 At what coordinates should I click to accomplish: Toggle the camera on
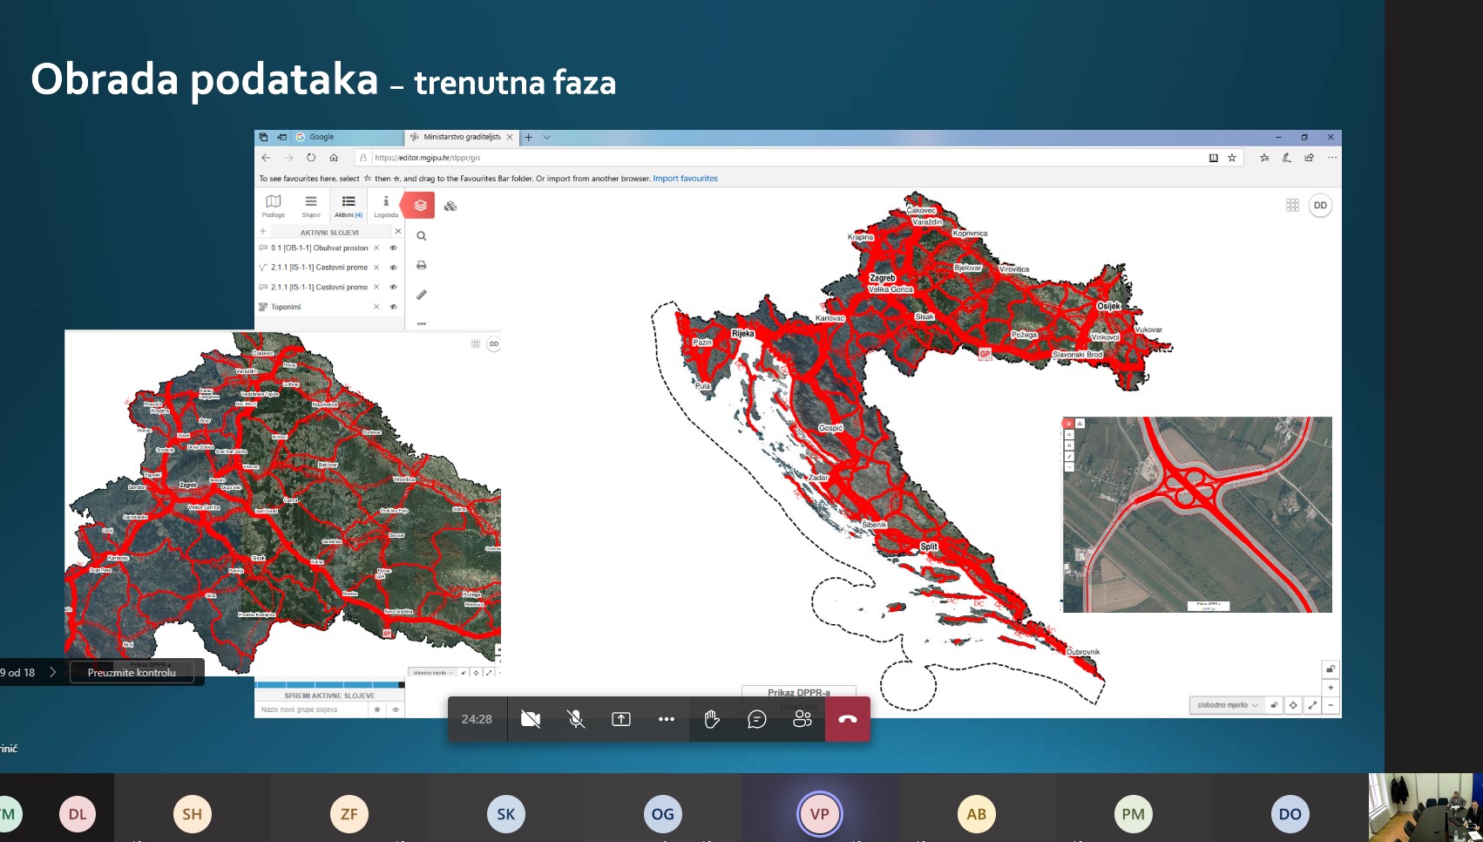coord(531,719)
